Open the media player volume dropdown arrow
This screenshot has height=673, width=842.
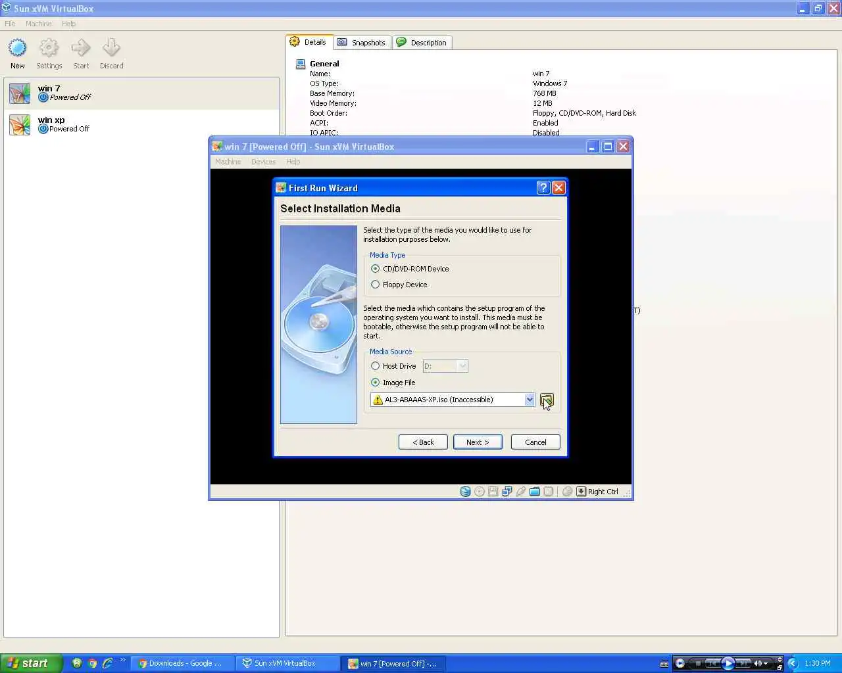(x=766, y=664)
